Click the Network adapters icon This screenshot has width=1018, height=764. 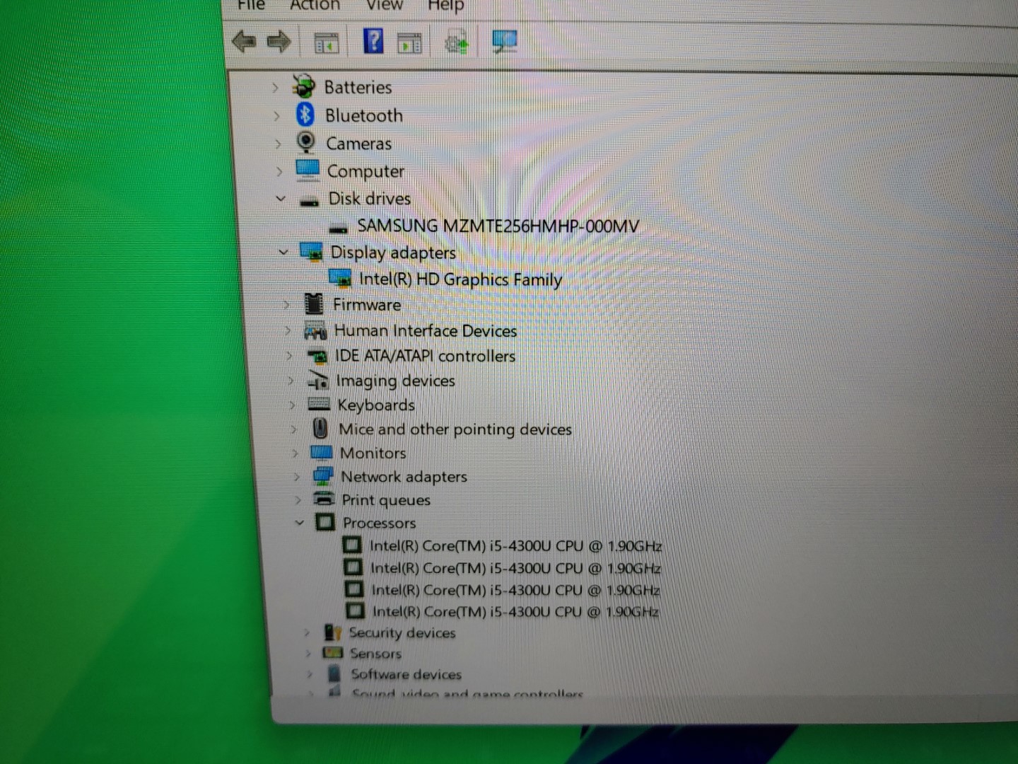(x=323, y=475)
